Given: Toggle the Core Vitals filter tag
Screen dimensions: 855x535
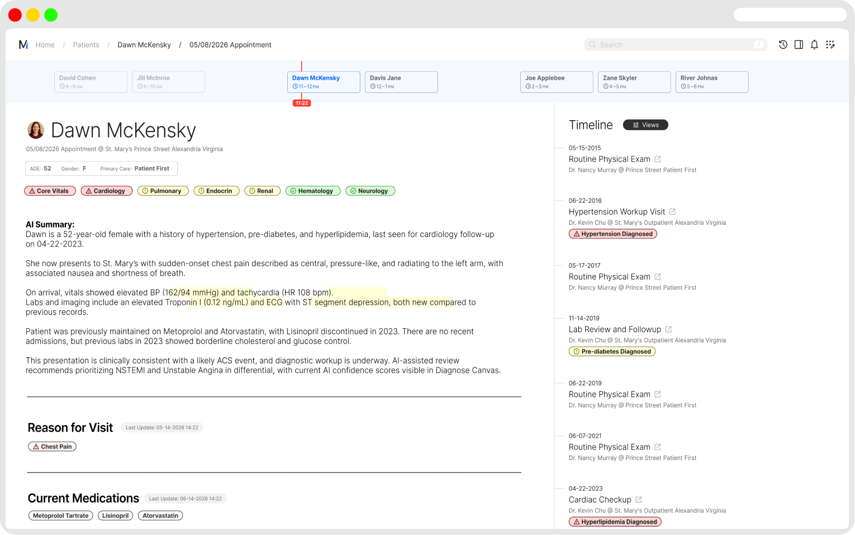Looking at the screenshot, I should click(x=49, y=191).
